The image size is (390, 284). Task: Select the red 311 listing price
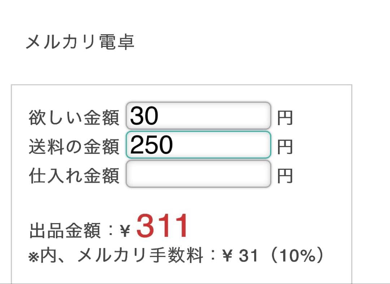pos(162,226)
